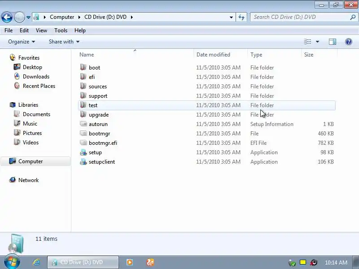Sort by the Type column header
The width and height of the screenshot is (359, 269).
tap(274, 55)
